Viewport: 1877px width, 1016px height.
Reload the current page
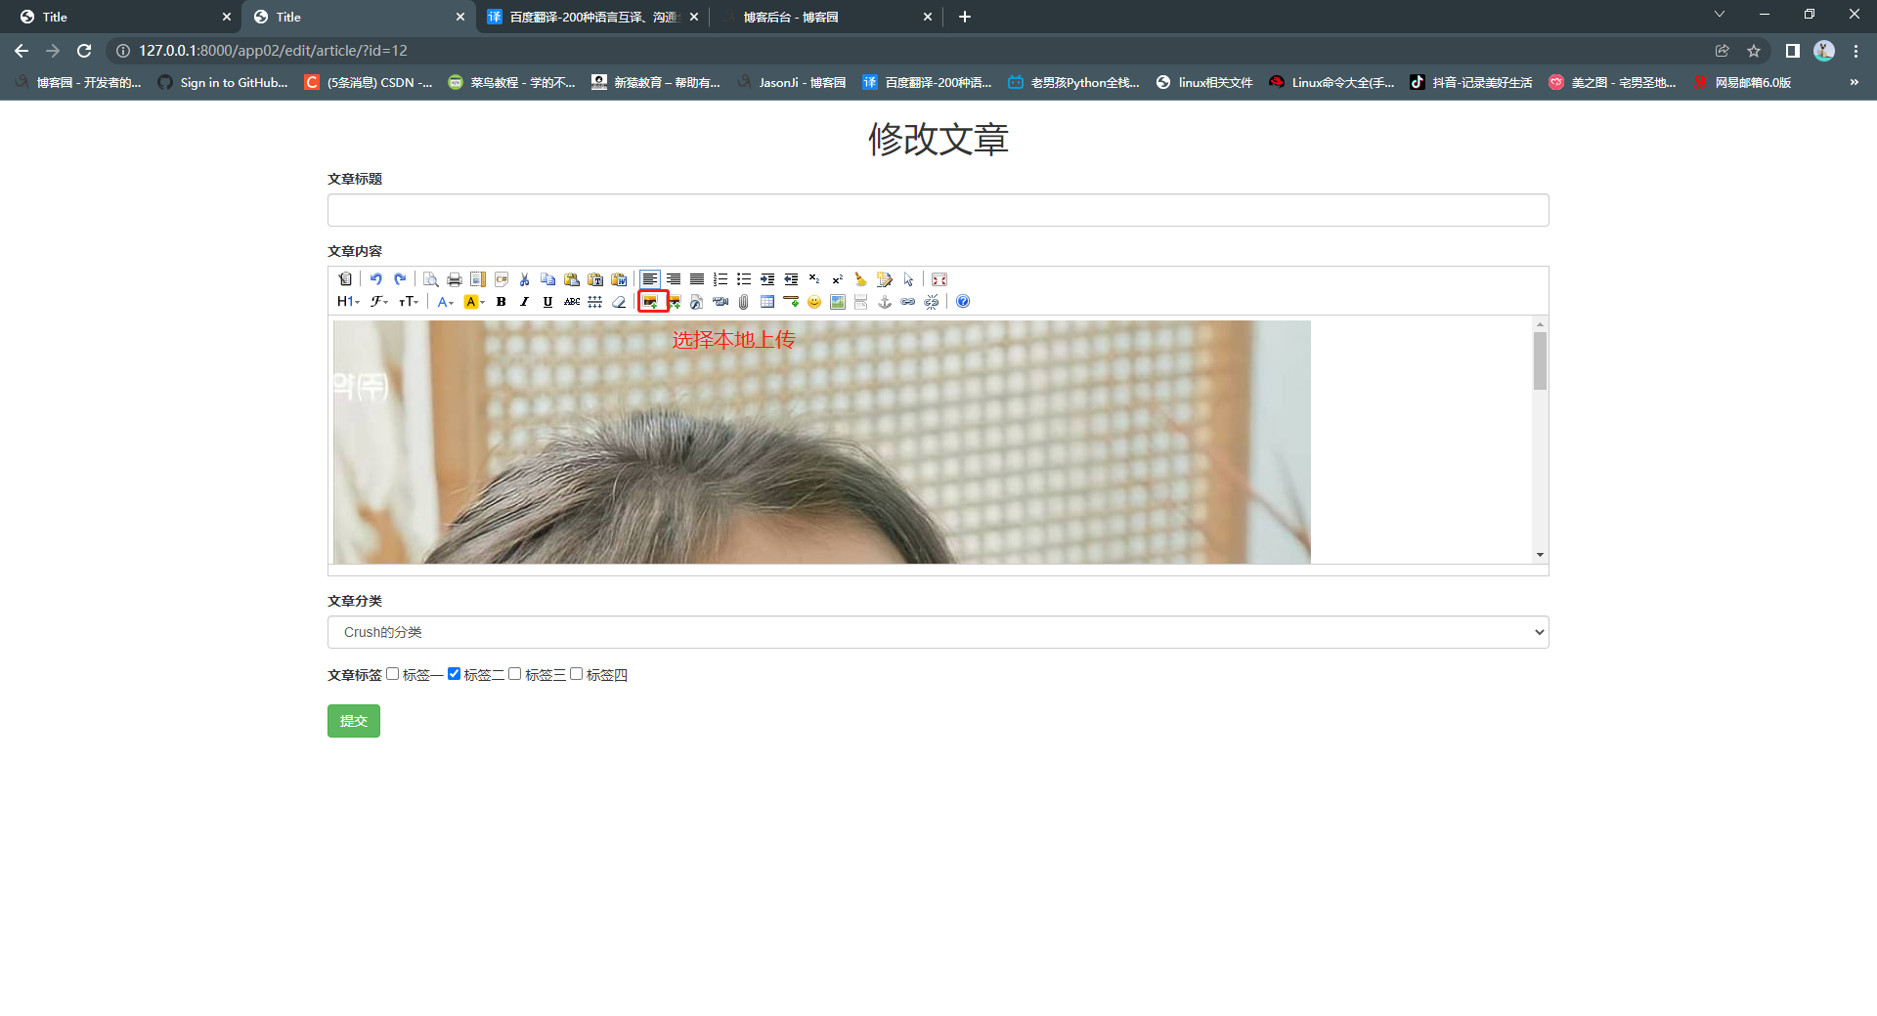[84, 51]
